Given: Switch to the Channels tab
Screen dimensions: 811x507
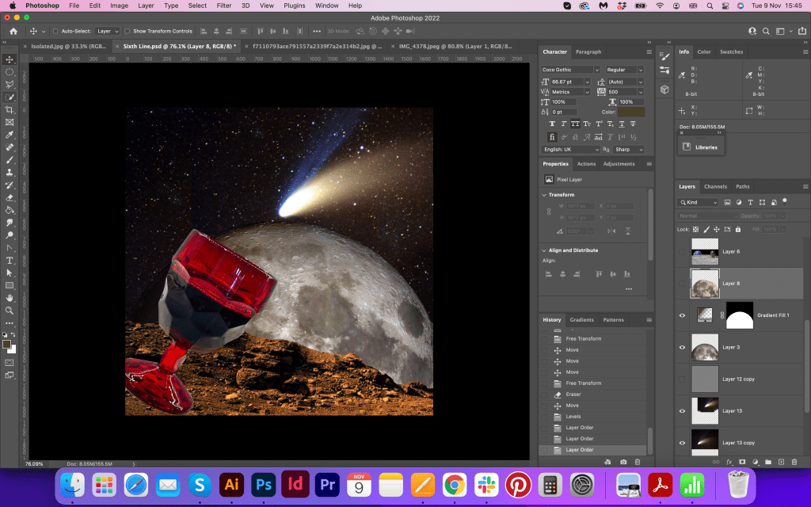Looking at the screenshot, I should pyautogui.click(x=715, y=187).
